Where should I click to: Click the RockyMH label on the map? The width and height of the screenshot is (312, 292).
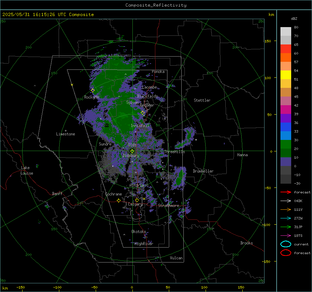92,97
